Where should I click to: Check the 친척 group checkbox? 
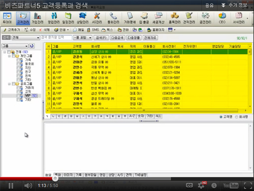coord(18,76)
